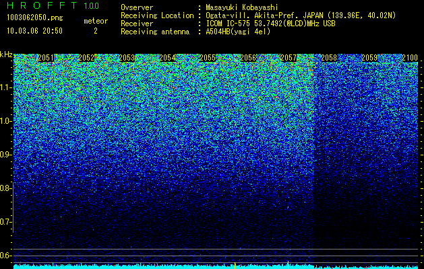
Task: Click the 2055 time marker
Action: (208, 58)
